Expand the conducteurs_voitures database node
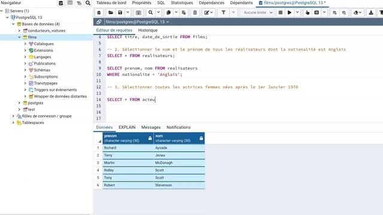Screen dimensions: 383x215 (19, 30)
